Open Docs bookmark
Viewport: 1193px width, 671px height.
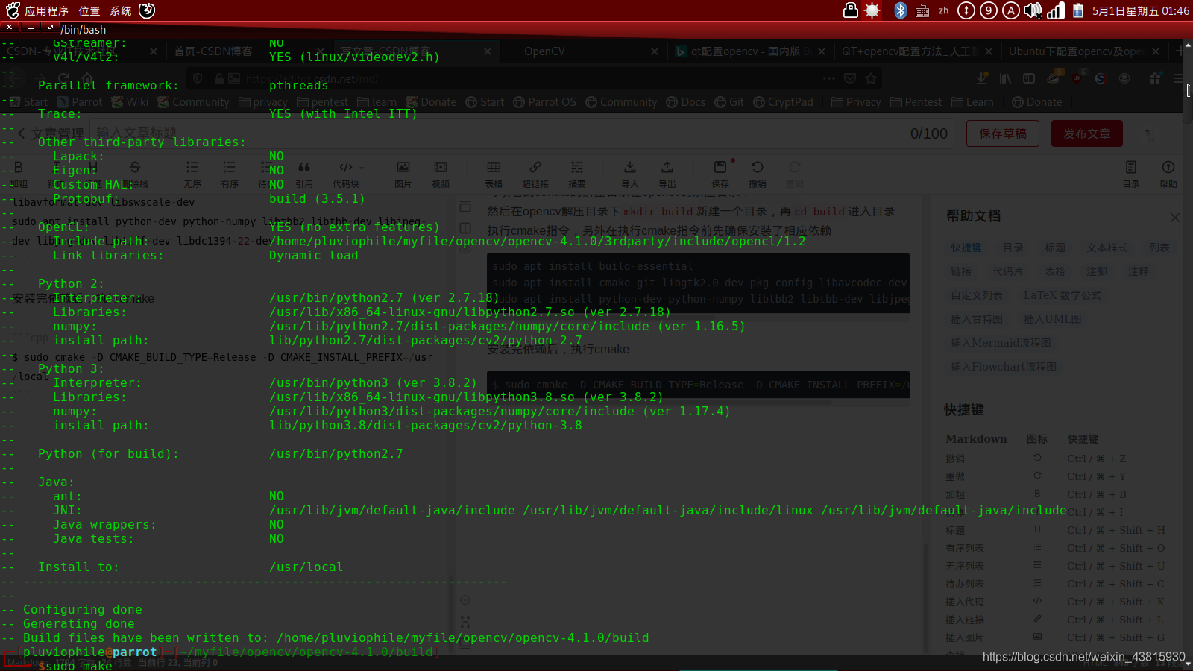(x=686, y=102)
